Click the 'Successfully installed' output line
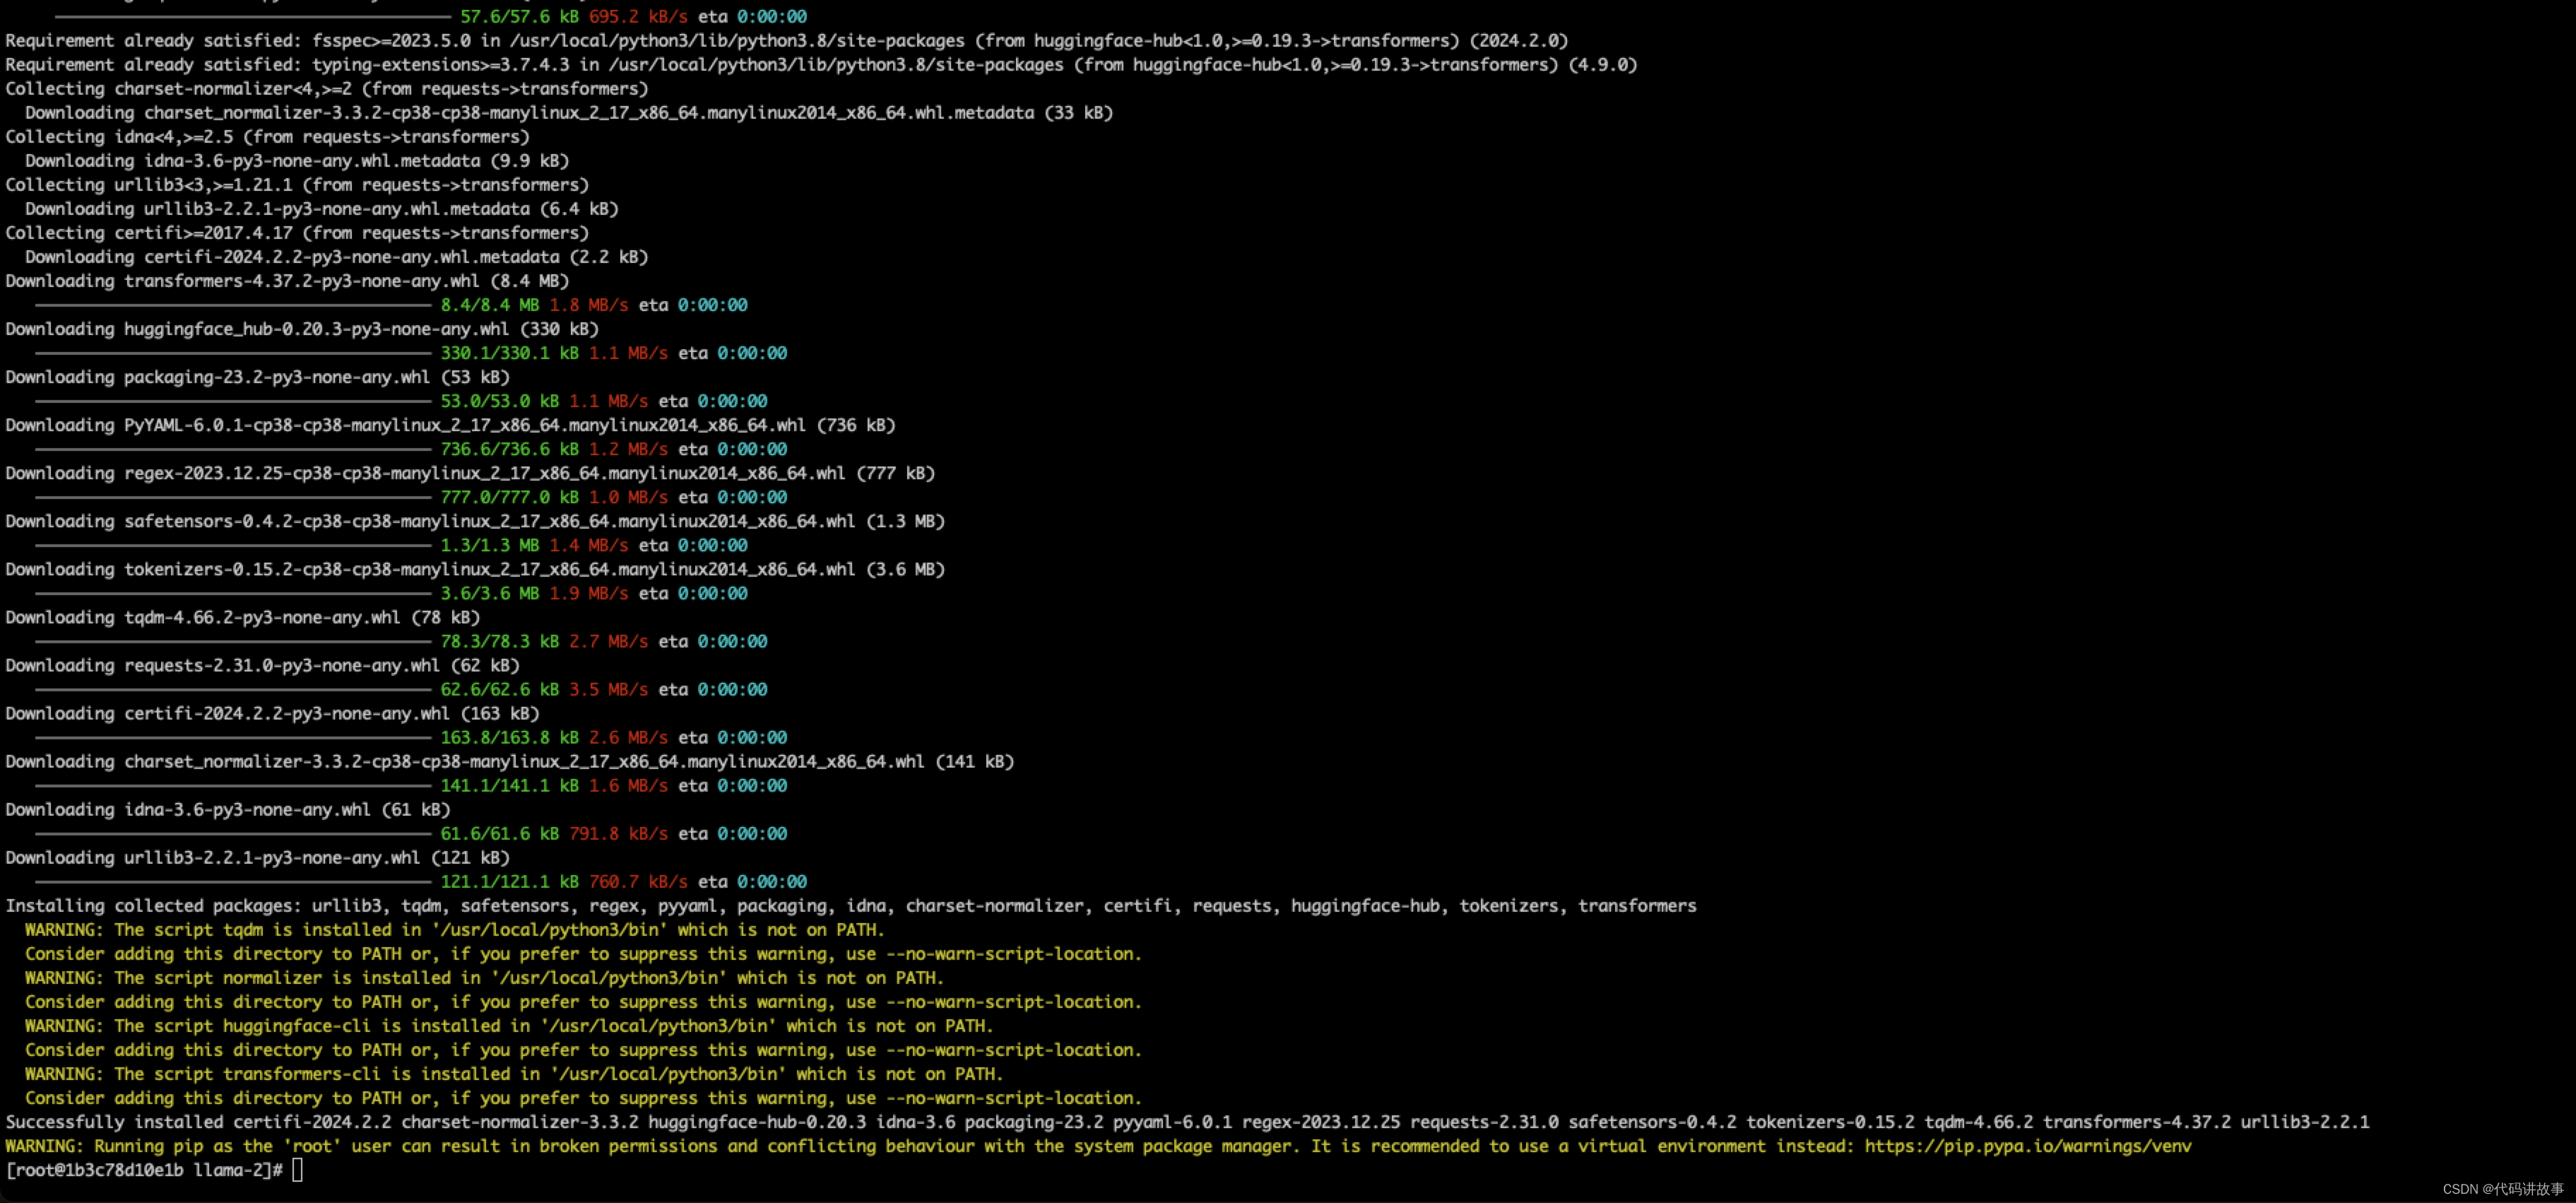 click(1186, 1122)
